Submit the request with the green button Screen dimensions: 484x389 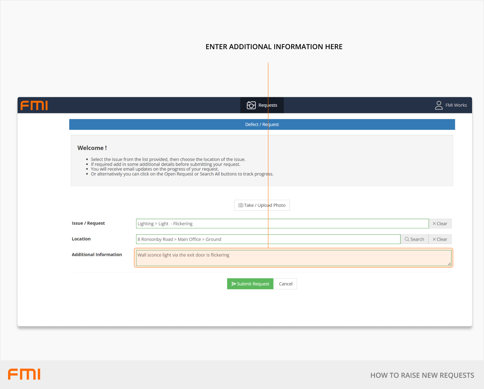point(250,284)
